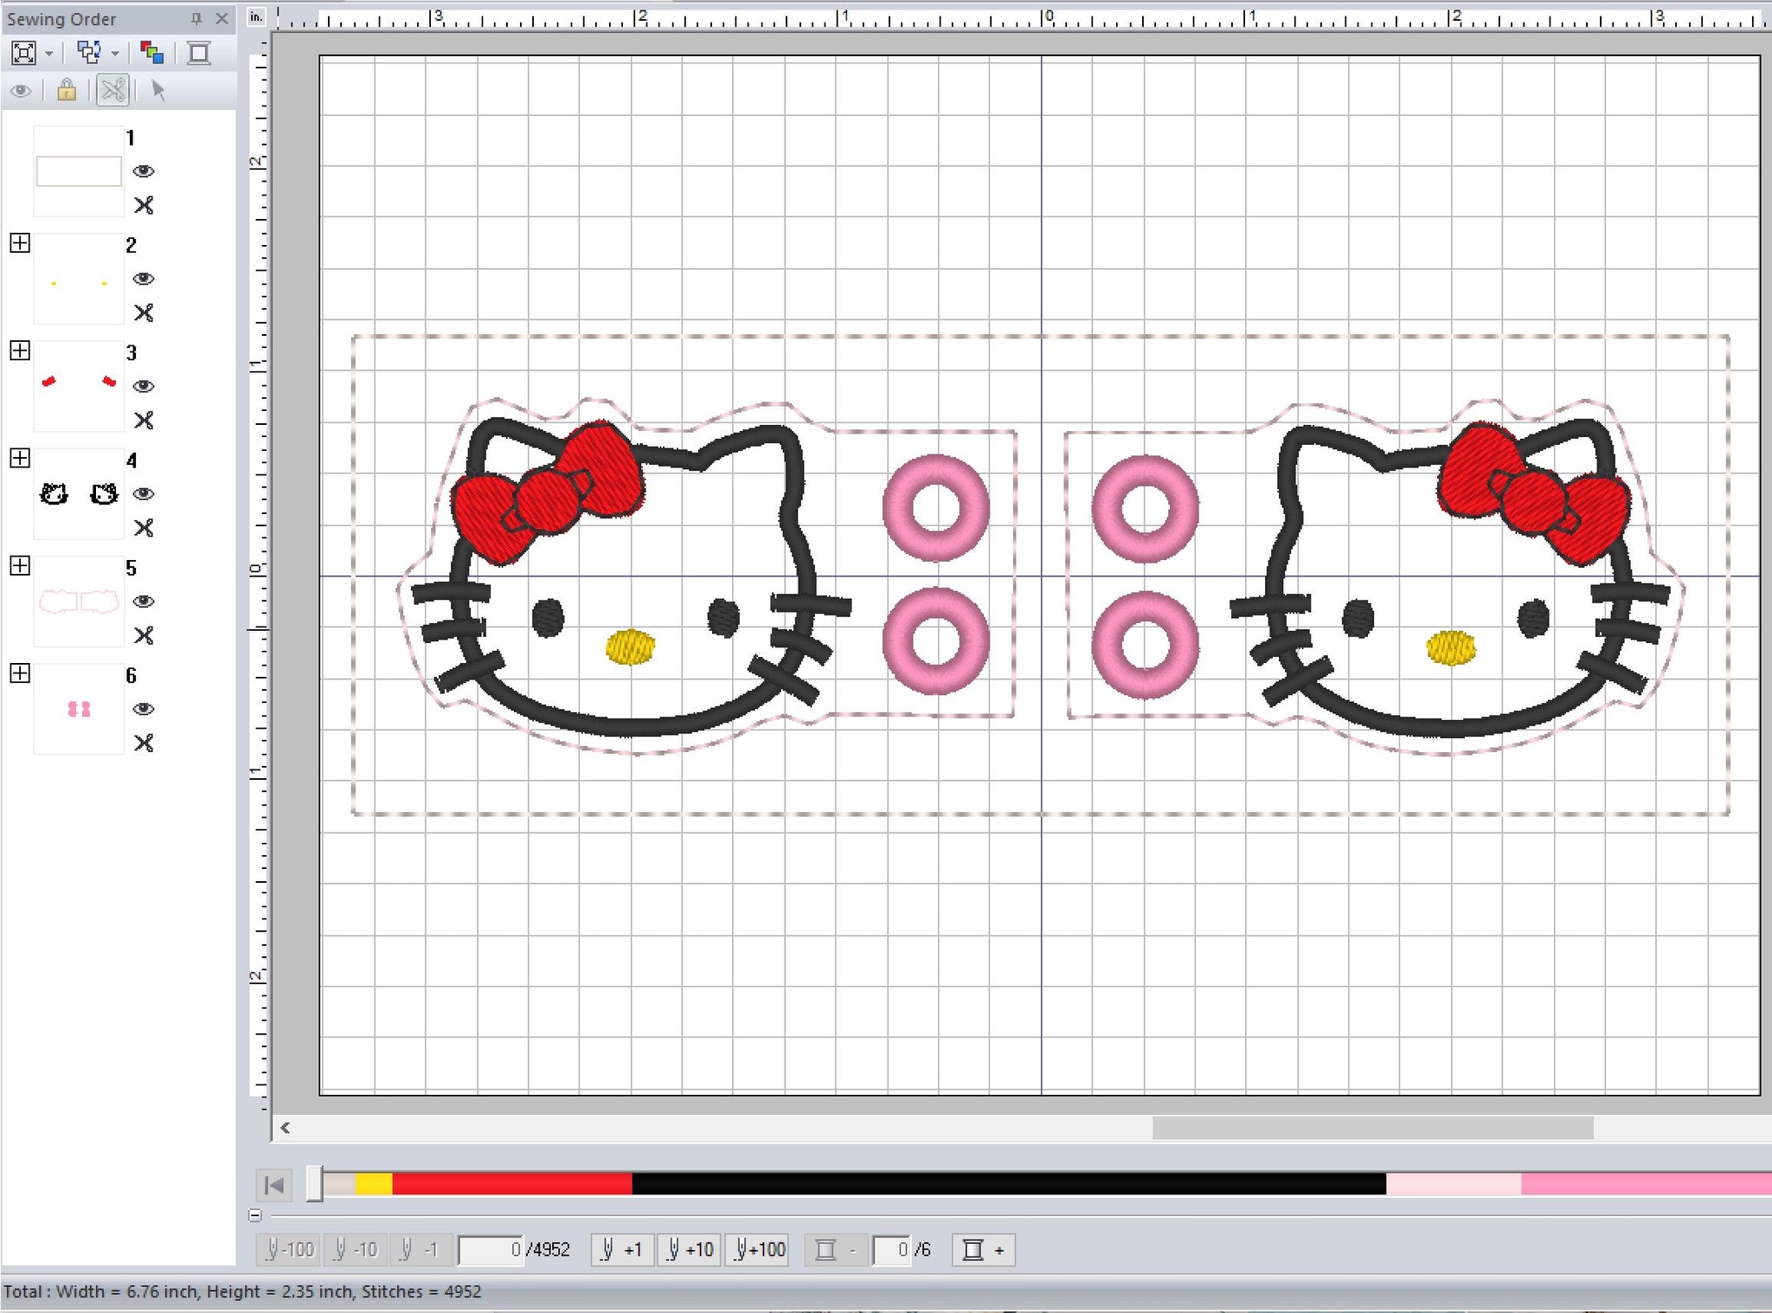The width and height of the screenshot is (1772, 1313).
Task: Toggle visibility of frame 3 red bows
Action: pos(144,386)
